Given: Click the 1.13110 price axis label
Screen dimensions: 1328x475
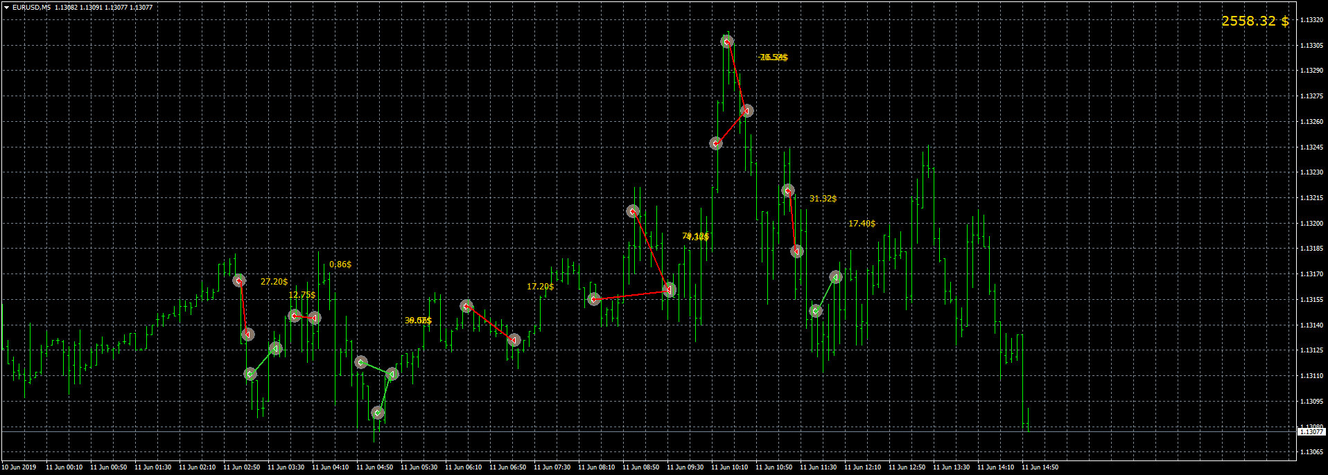Looking at the screenshot, I should 1311,376.
